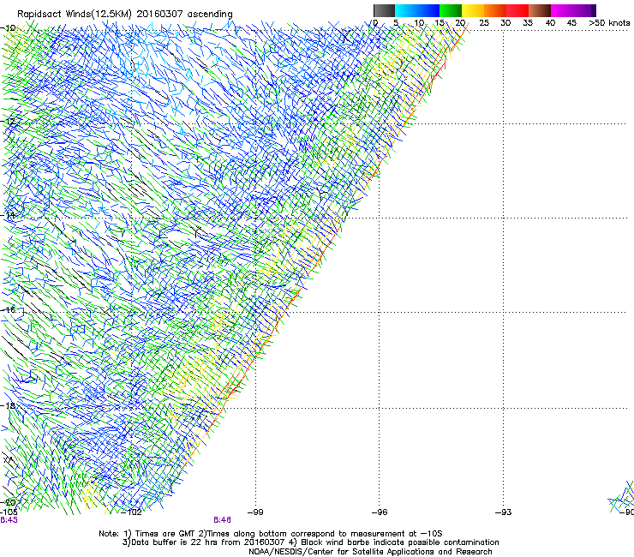Click the '25' legend label

[484, 23]
